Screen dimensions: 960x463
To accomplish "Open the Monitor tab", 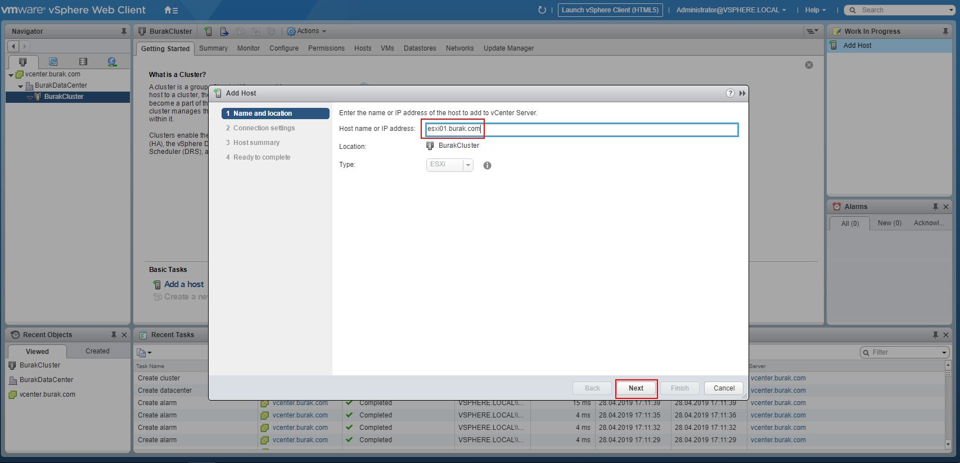I will (248, 48).
